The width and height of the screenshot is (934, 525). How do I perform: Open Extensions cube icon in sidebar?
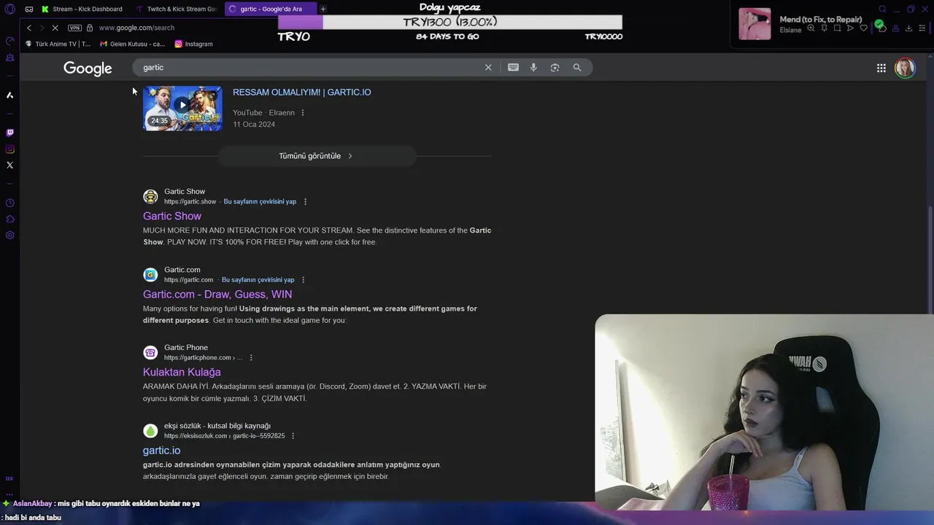[9, 219]
